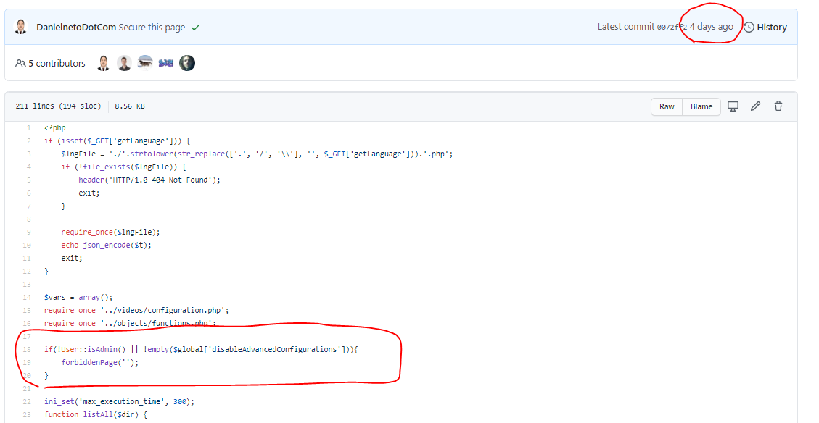Screen dimensions: 819x423
Task: Click the '211 lines (194 sloc)' text
Action: click(x=58, y=106)
